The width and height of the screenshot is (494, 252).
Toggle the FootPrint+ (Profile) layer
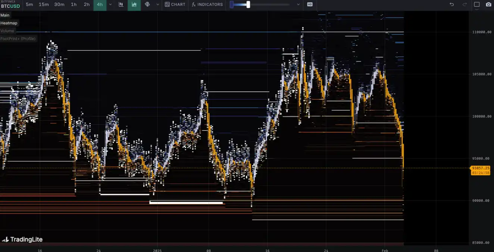[18, 39]
